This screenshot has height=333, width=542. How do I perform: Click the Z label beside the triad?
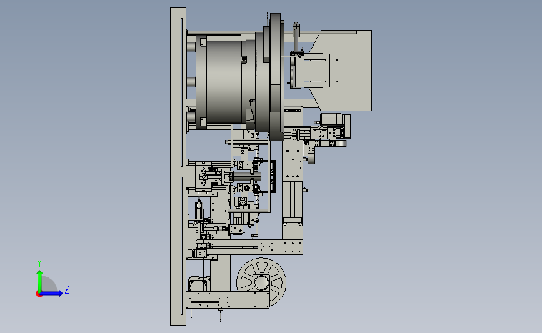(x=67, y=289)
